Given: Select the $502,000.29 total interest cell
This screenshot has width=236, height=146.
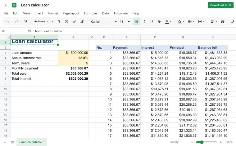Looking at the screenshot, I should point(73,79).
